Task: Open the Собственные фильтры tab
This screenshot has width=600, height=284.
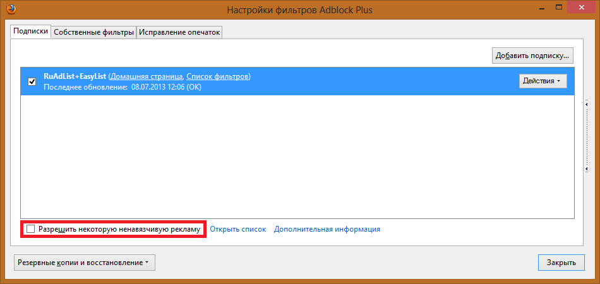Action: [93, 32]
